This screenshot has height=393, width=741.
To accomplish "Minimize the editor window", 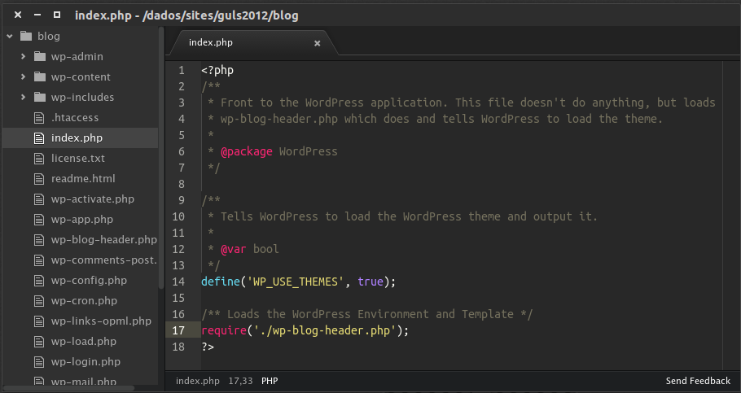I will coord(37,15).
